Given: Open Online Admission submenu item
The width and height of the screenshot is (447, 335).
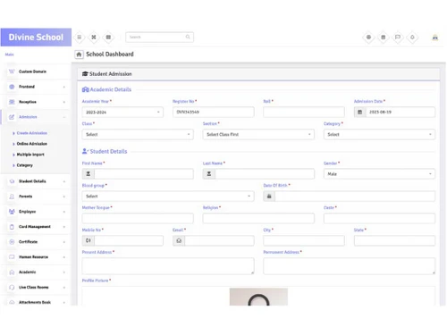Looking at the screenshot, I should (31, 144).
